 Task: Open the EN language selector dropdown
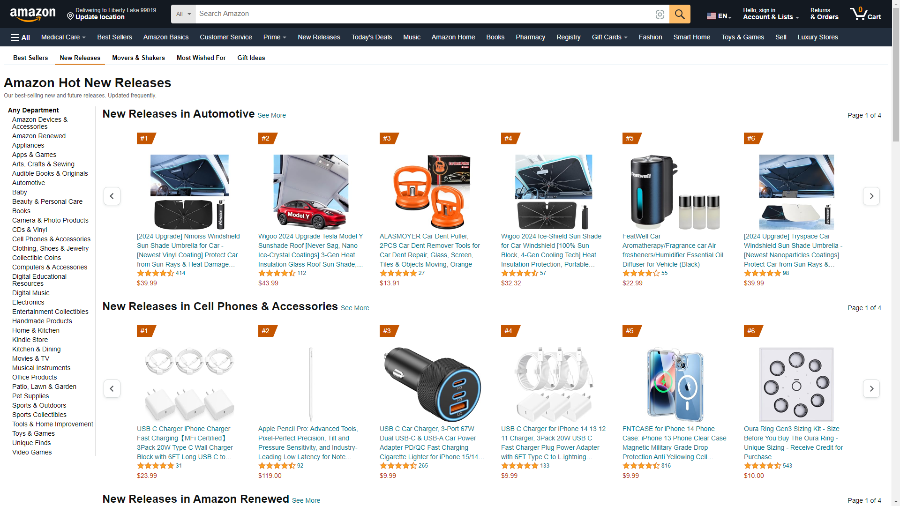point(719,16)
